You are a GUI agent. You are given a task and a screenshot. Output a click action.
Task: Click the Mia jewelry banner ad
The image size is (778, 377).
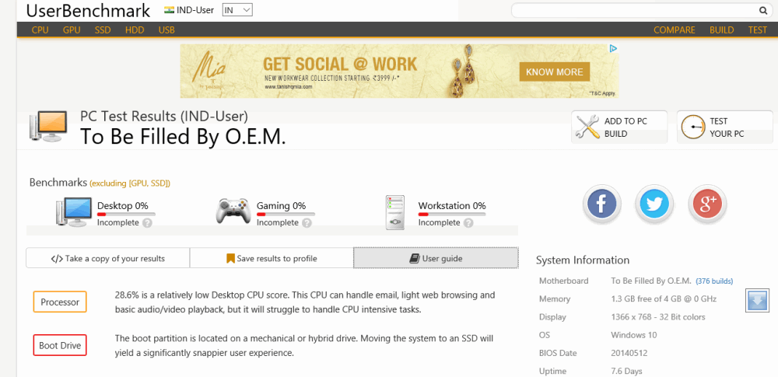(399, 71)
